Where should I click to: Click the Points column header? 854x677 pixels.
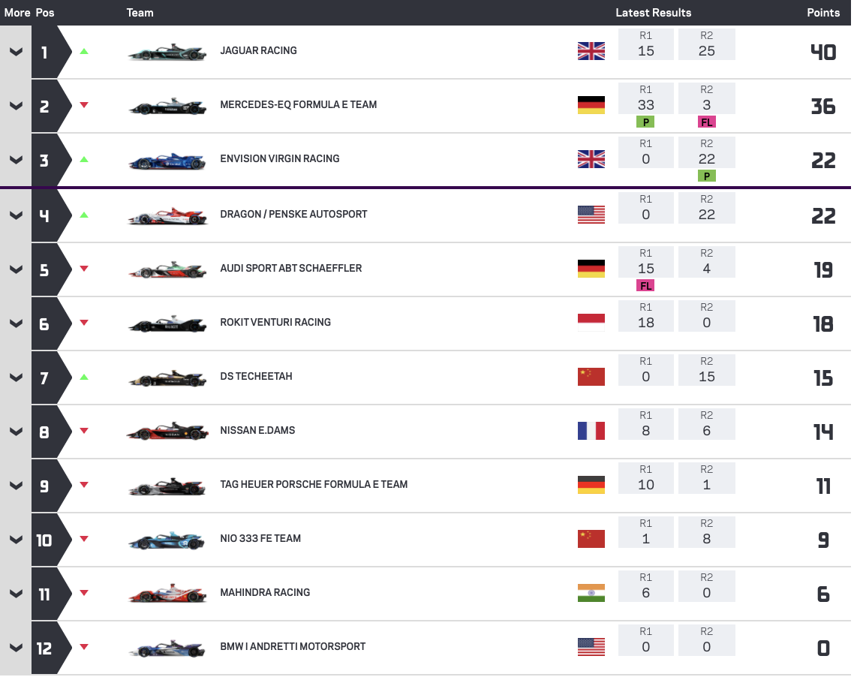[822, 13]
